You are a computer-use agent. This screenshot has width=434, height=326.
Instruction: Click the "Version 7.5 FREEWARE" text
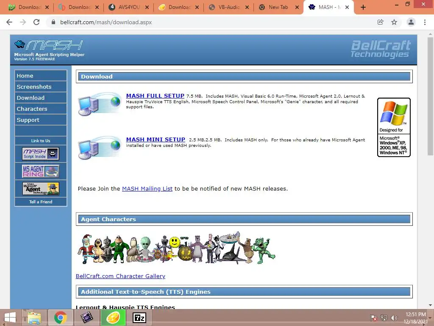pyautogui.click(x=35, y=59)
